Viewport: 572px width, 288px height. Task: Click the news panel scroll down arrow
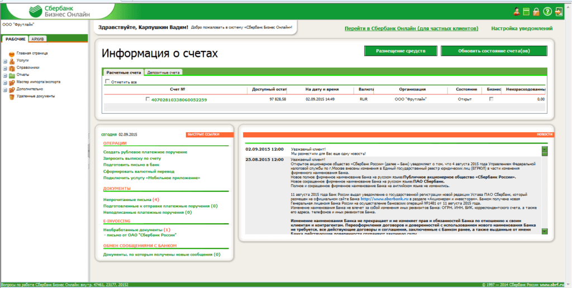[x=544, y=232]
